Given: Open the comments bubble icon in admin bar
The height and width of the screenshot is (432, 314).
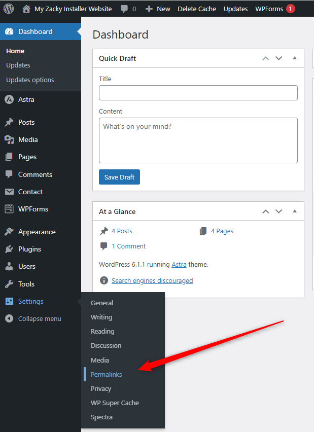Looking at the screenshot, I should coord(124,9).
